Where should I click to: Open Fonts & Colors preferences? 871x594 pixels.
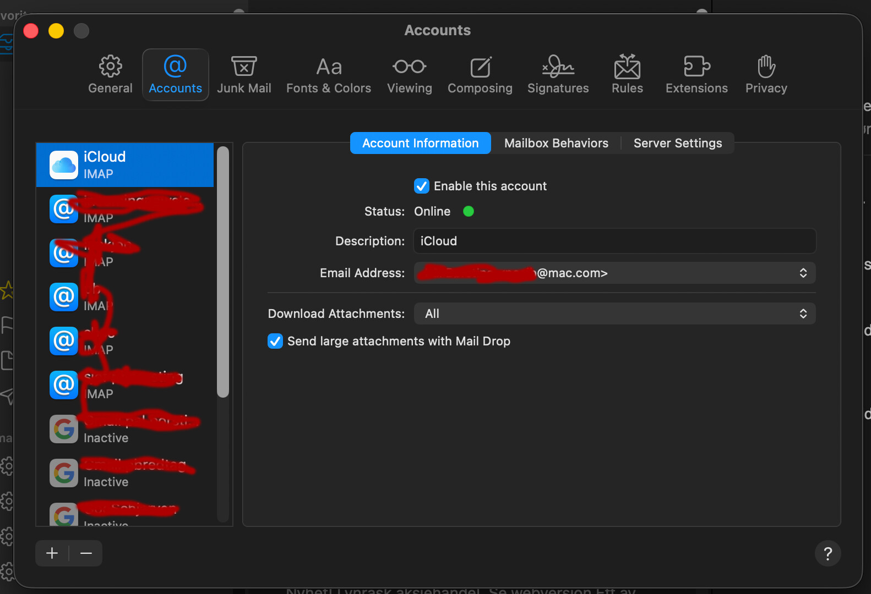[x=329, y=75]
